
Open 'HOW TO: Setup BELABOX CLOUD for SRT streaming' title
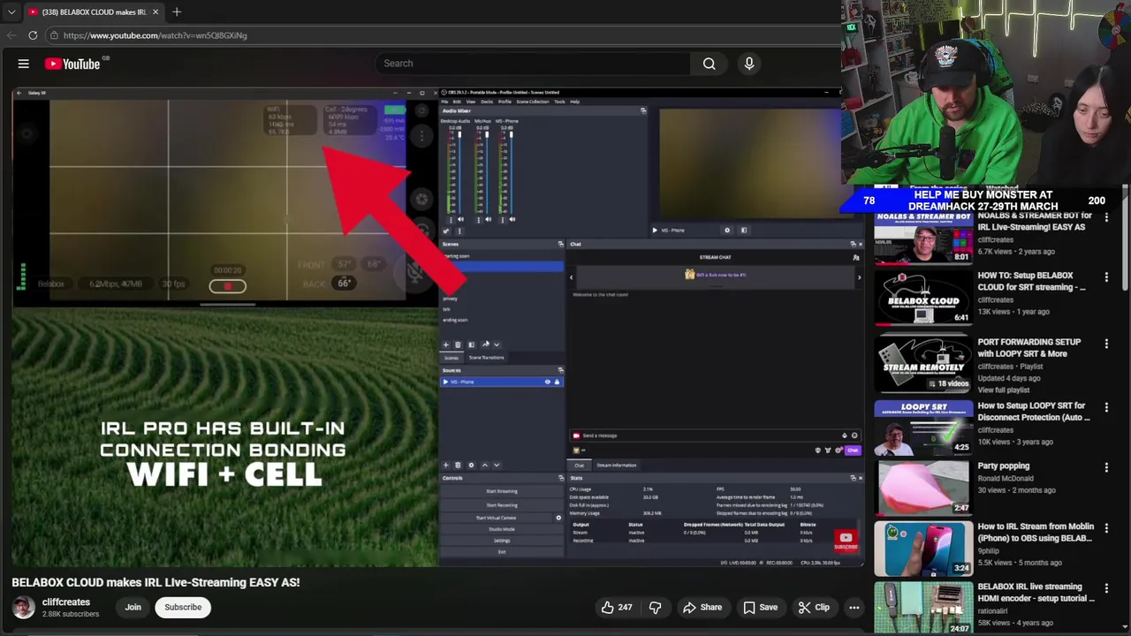coord(1031,281)
